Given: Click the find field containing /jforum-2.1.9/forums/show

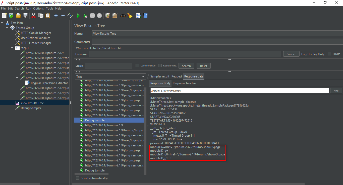Looking at the screenshot, I should tap(240, 90).
